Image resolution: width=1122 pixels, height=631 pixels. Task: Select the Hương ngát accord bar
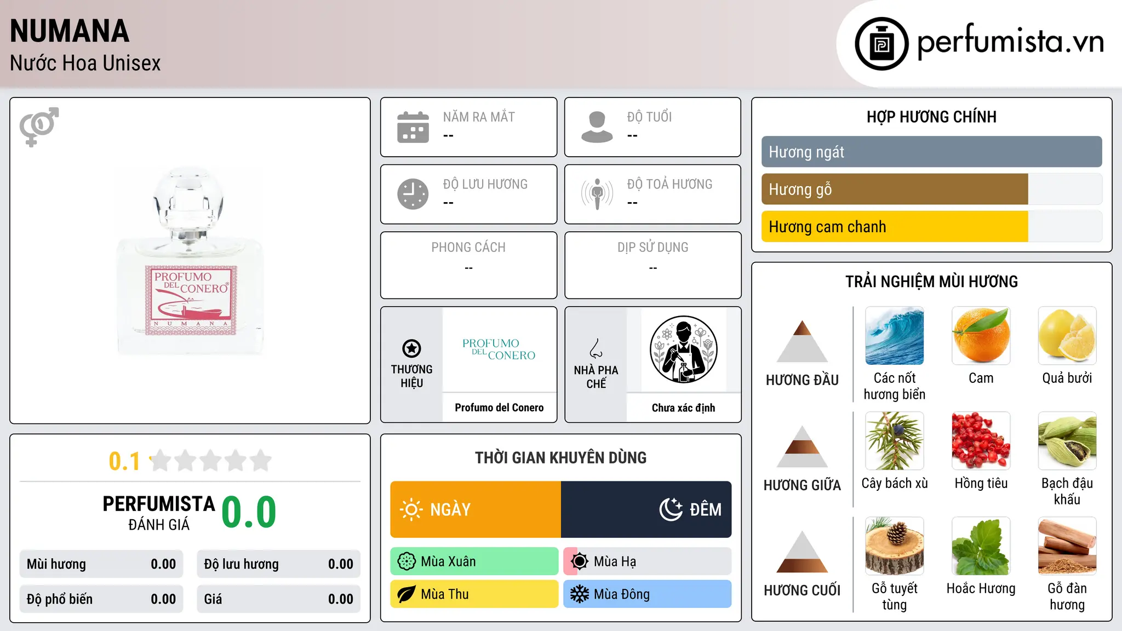point(932,152)
